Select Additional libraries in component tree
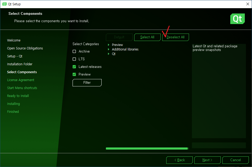 tap(125, 49)
